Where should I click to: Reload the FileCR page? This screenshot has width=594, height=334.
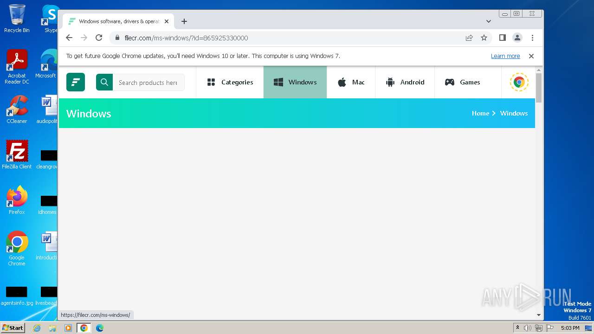click(x=99, y=38)
